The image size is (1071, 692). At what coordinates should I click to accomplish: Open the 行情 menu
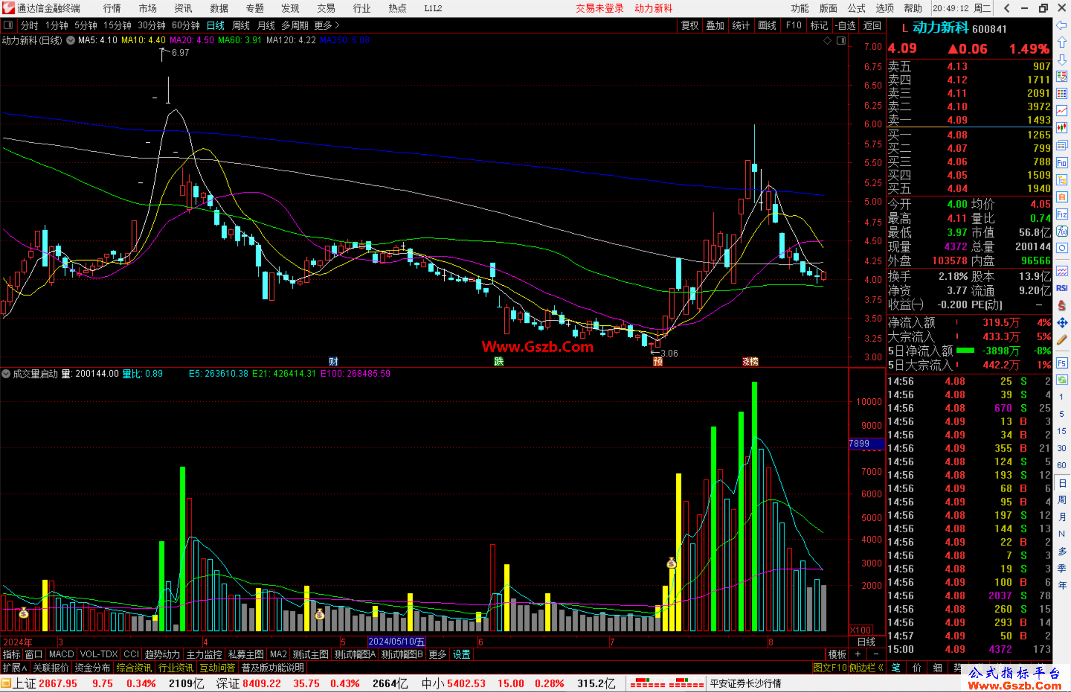112,8
